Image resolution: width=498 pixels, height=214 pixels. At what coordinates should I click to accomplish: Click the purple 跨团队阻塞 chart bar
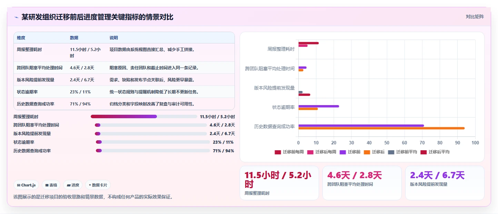(x=302, y=68)
